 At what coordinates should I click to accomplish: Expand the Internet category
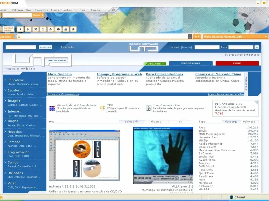[x=14, y=111]
